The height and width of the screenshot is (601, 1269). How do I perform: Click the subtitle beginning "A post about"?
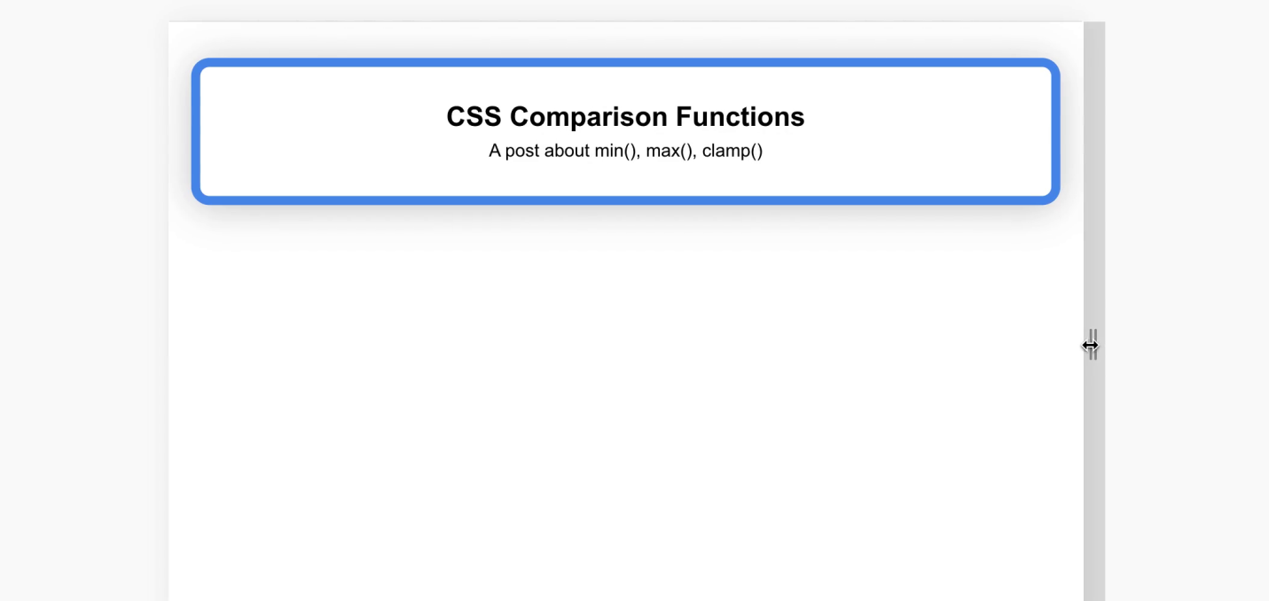click(625, 151)
